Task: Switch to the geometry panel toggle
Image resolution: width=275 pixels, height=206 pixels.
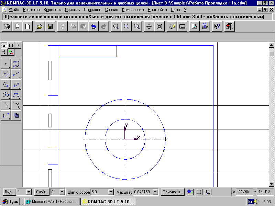Action: coord(4,45)
